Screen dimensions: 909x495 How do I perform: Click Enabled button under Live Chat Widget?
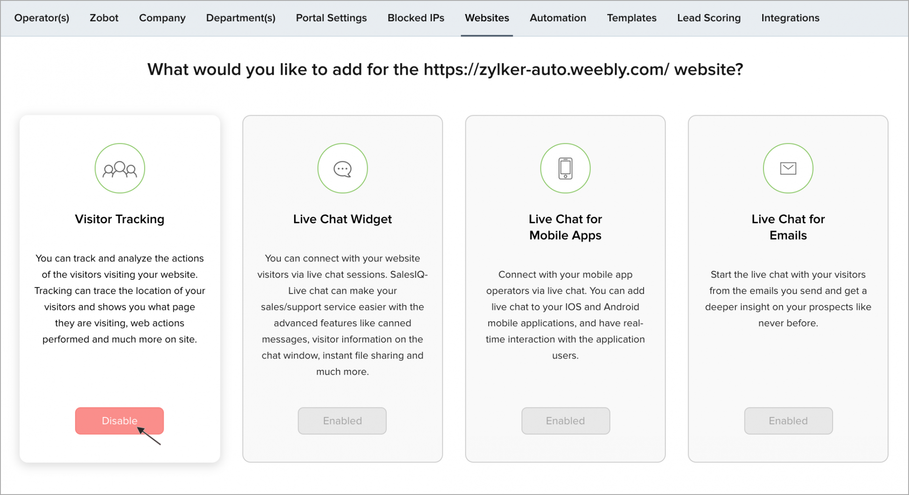click(x=342, y=421)
